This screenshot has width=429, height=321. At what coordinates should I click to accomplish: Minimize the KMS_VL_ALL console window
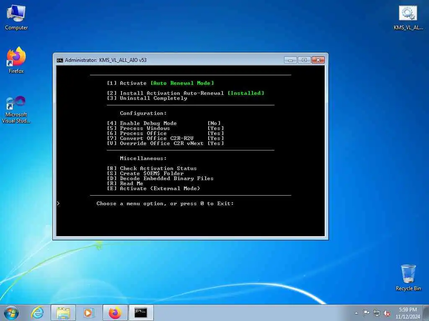pos(290,60)
